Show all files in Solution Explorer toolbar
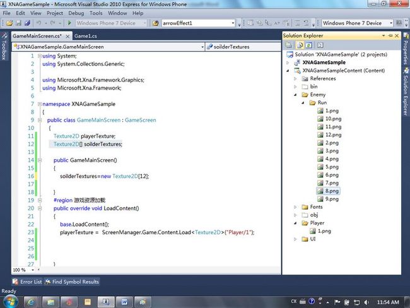The width and height of the screenshot is (410, 308). click(300, 45)
